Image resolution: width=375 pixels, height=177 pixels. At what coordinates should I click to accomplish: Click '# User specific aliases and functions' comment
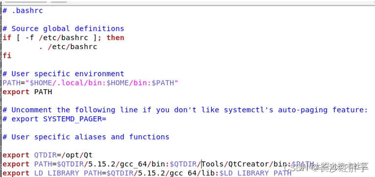pyautogui.click(x=86, y=137)
